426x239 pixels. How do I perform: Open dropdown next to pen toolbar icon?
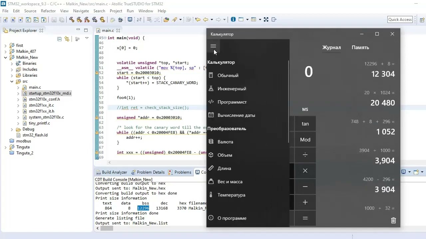(180, 20)
